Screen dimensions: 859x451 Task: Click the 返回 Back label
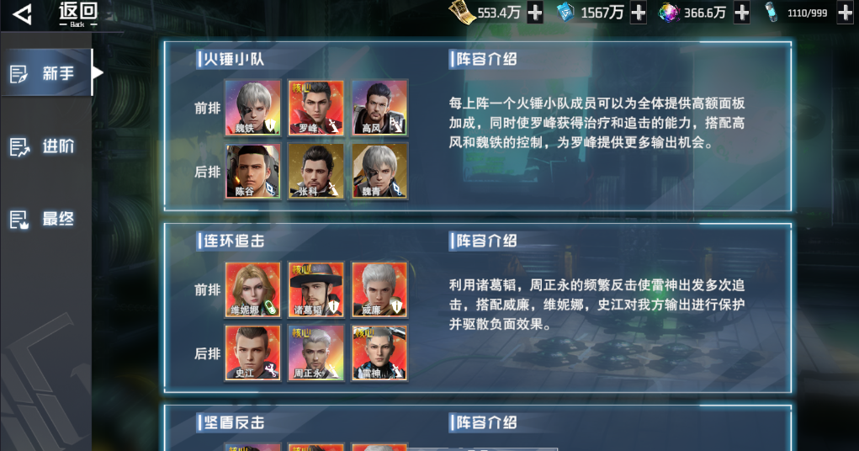78,15
